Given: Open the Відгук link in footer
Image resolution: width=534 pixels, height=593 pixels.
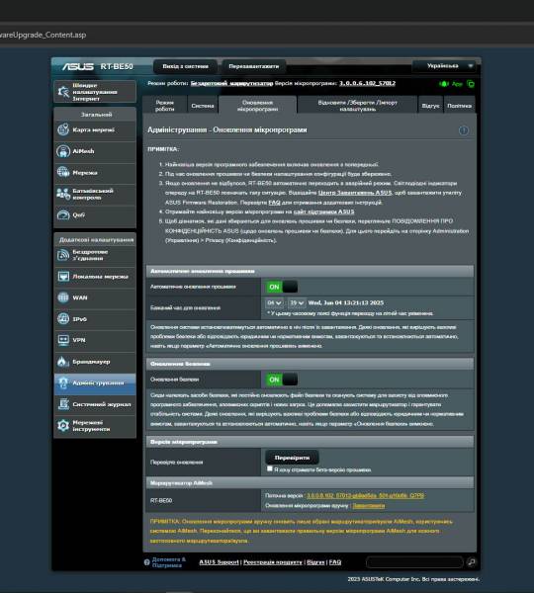Looking at the screenshot, I should [x=315, y=562].
